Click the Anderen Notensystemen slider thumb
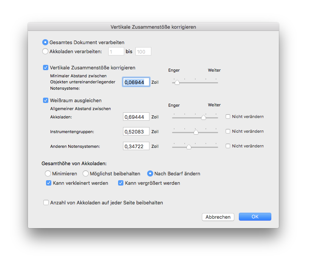The width and height of the screenshot is (323, 270). tap(189, 147)
